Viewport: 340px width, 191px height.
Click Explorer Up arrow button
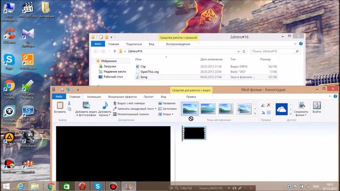click(115, 51)
